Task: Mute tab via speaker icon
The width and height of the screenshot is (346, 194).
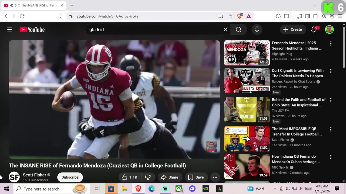Action: point(12,5)
